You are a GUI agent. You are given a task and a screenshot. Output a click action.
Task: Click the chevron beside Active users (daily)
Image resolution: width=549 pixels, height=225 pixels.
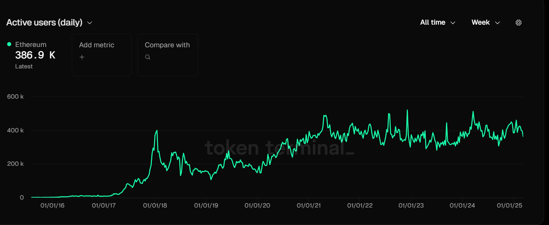pyautogui.click(x=90, y=23)
